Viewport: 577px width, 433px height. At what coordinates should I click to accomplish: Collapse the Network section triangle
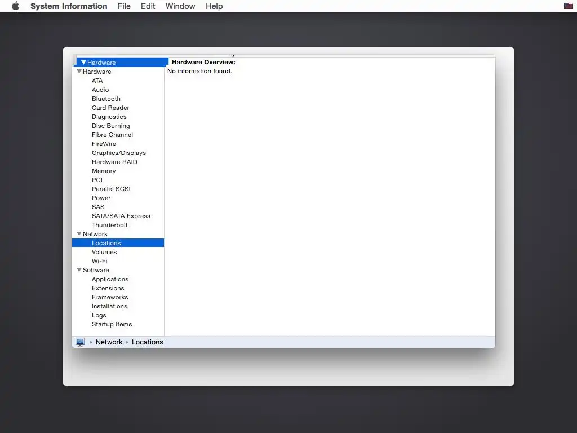[79, 234]
